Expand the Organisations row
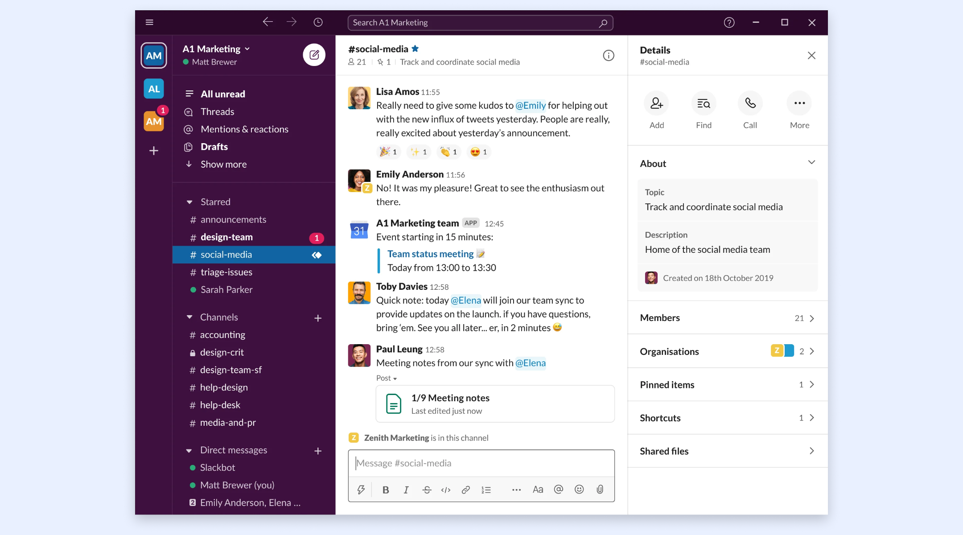The image size is (963, 535). (x=728, y=351)
